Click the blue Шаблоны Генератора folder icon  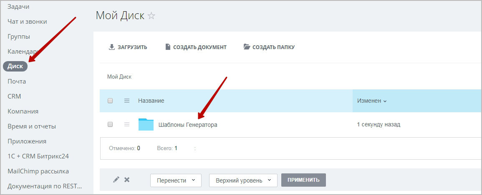tap(146, 124)
